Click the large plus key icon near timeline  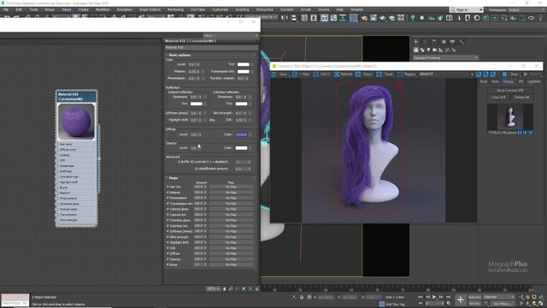tap(461, 299)
